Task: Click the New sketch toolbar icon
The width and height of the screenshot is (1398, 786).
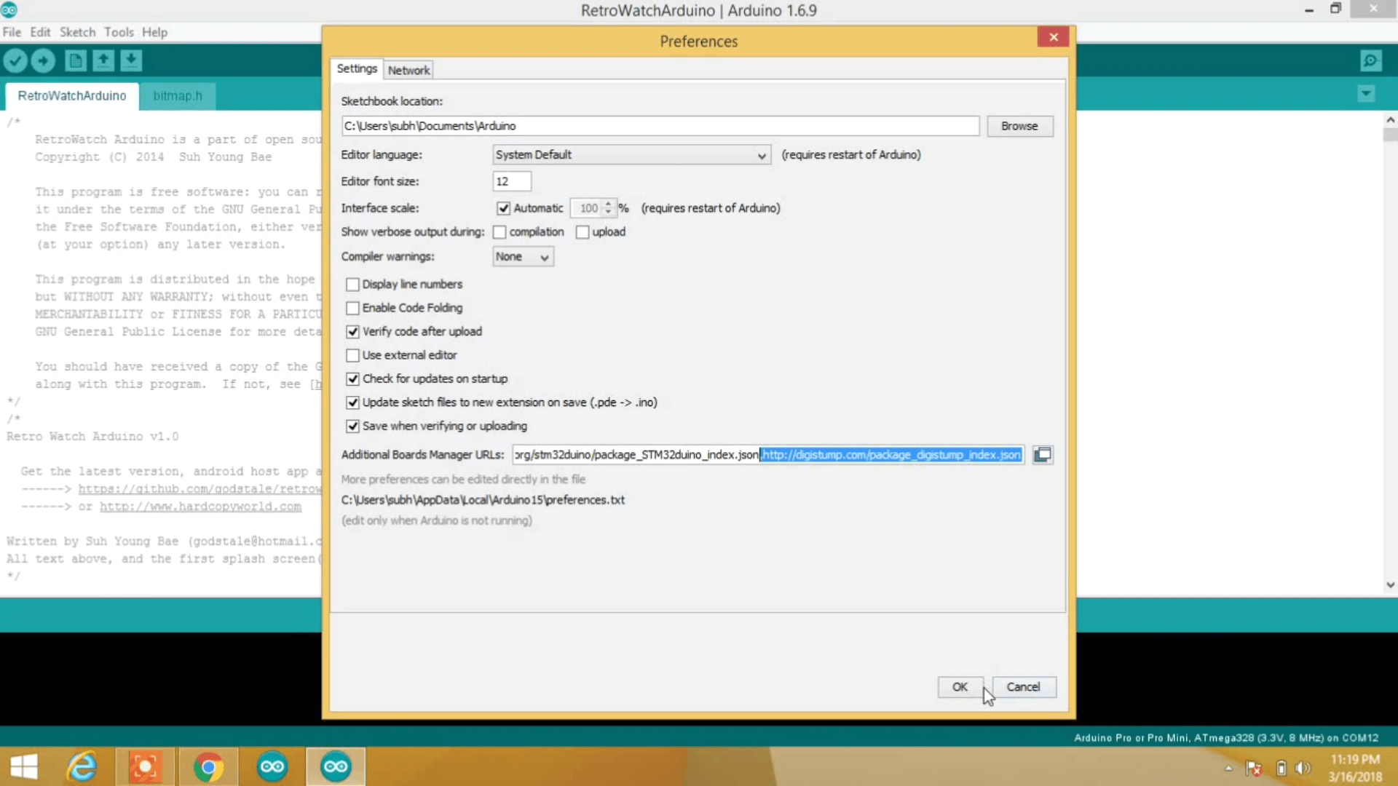Action: pos(76,60)
